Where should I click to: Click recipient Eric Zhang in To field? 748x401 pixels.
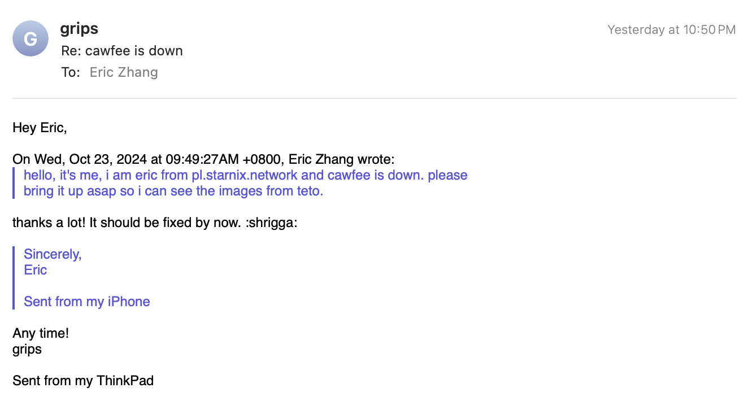pos(124,72)
